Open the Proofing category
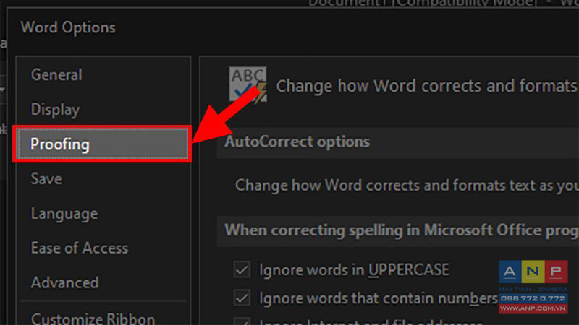Image resolution: width=579 pixels, height=325 pixels. point(102,144)
